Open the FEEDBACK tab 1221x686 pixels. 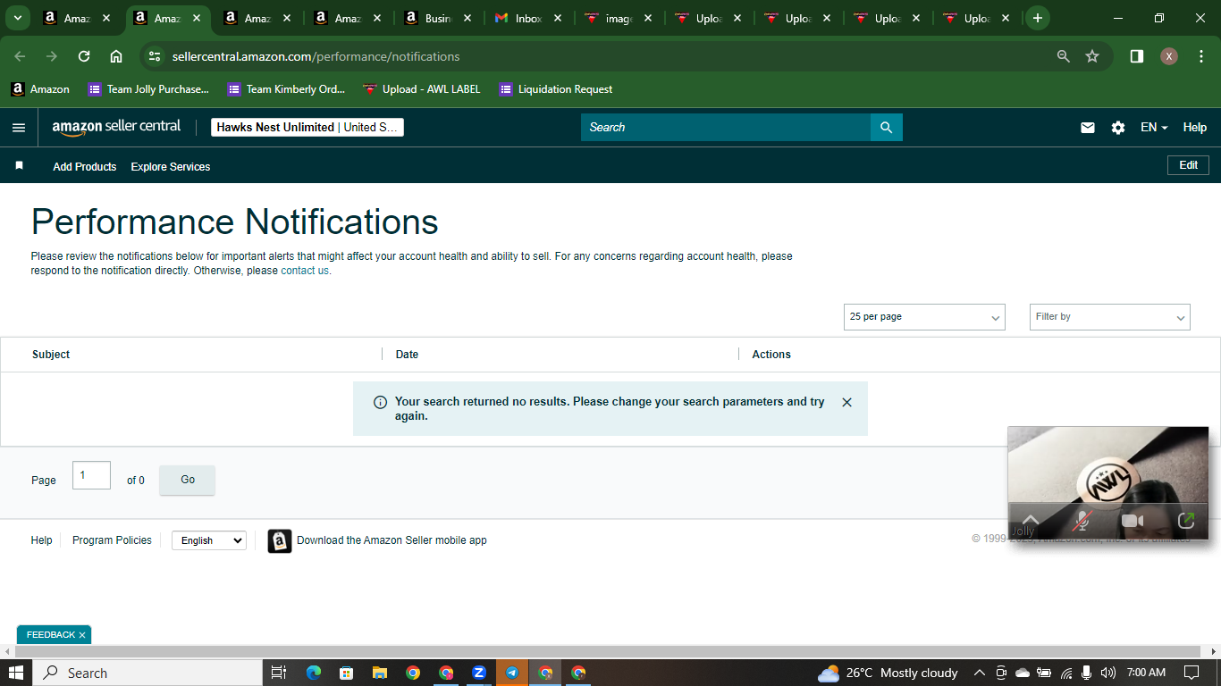point(50,635)
